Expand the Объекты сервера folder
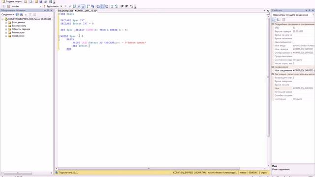Viewport: 315px width, 177px height. pyautogui.click(x=6, y=29)
